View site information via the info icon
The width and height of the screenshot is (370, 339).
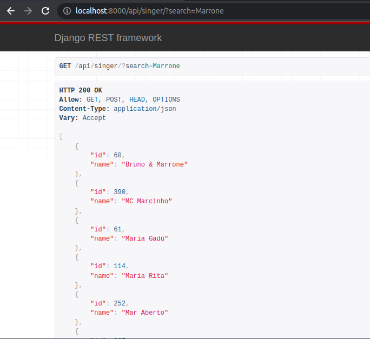click(67, 11)
